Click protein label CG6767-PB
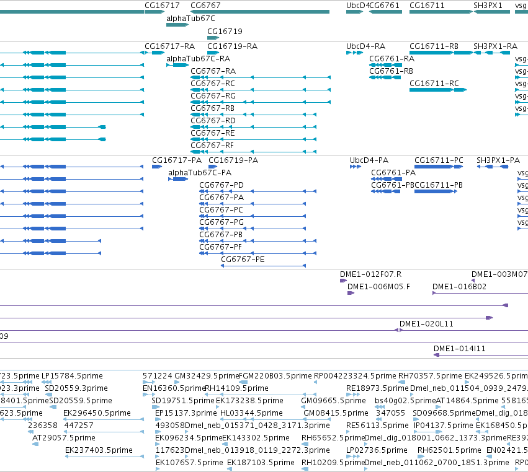The width and height of the screenshot is (528, 472). coord(221,235)
